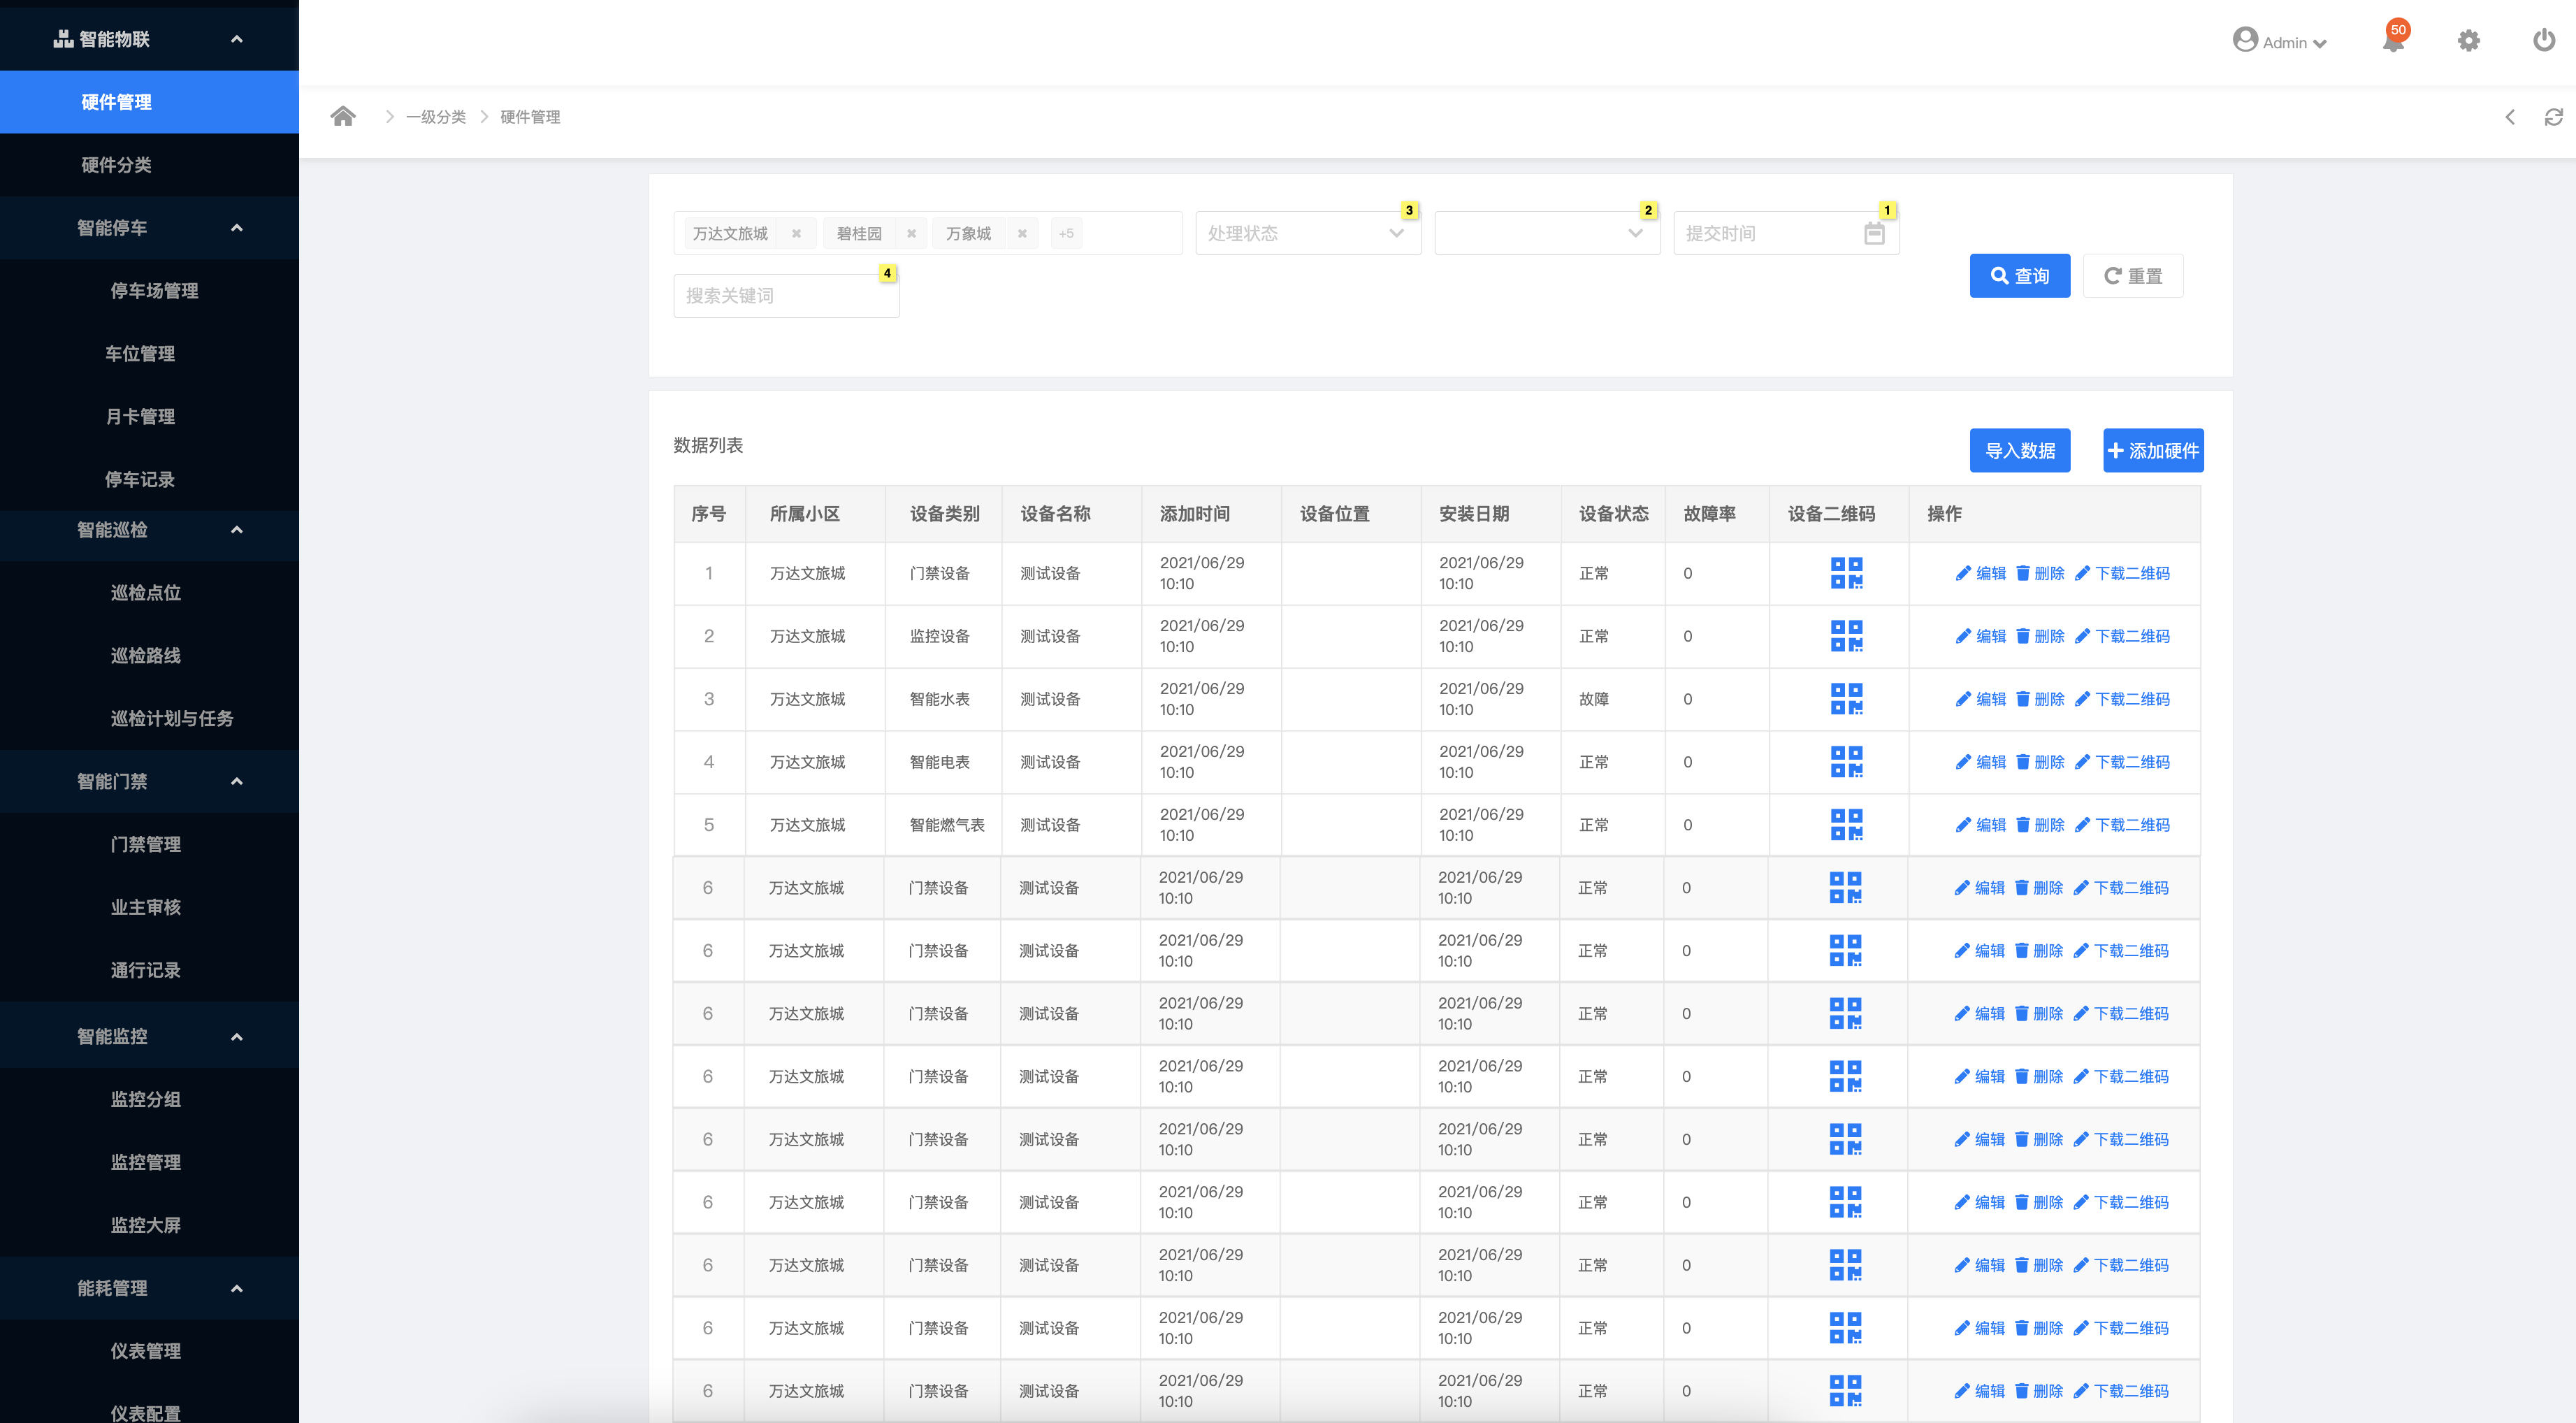Screen dimensions: 2576x1423
Task: Remove the 碧桂园 tag
Action: 911,234
